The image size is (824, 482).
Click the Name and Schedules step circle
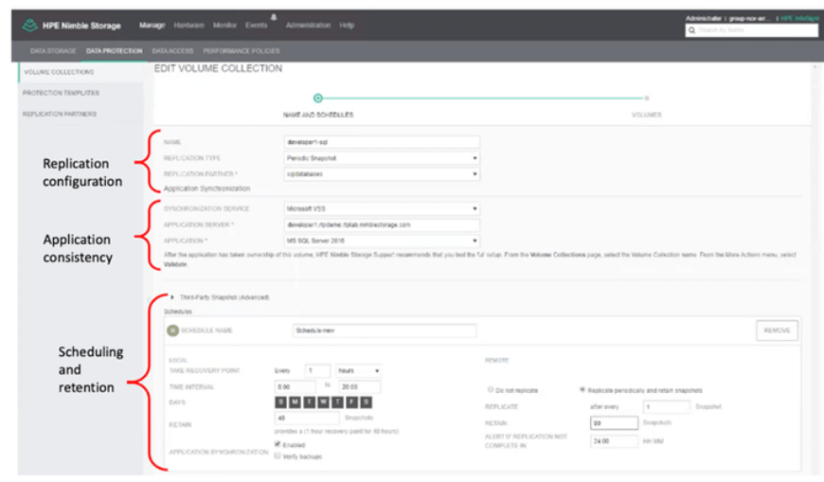318,98
